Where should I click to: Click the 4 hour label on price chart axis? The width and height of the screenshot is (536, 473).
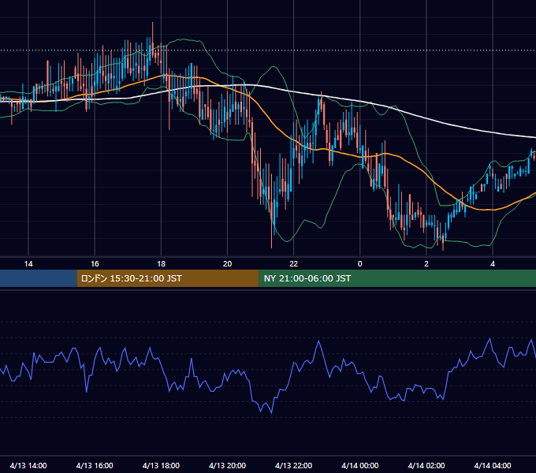(x=493, y=264)
